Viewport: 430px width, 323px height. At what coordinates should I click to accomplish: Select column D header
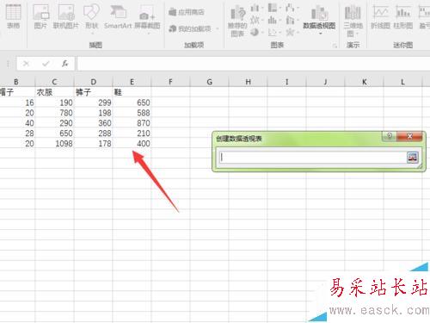pos(93,82)
